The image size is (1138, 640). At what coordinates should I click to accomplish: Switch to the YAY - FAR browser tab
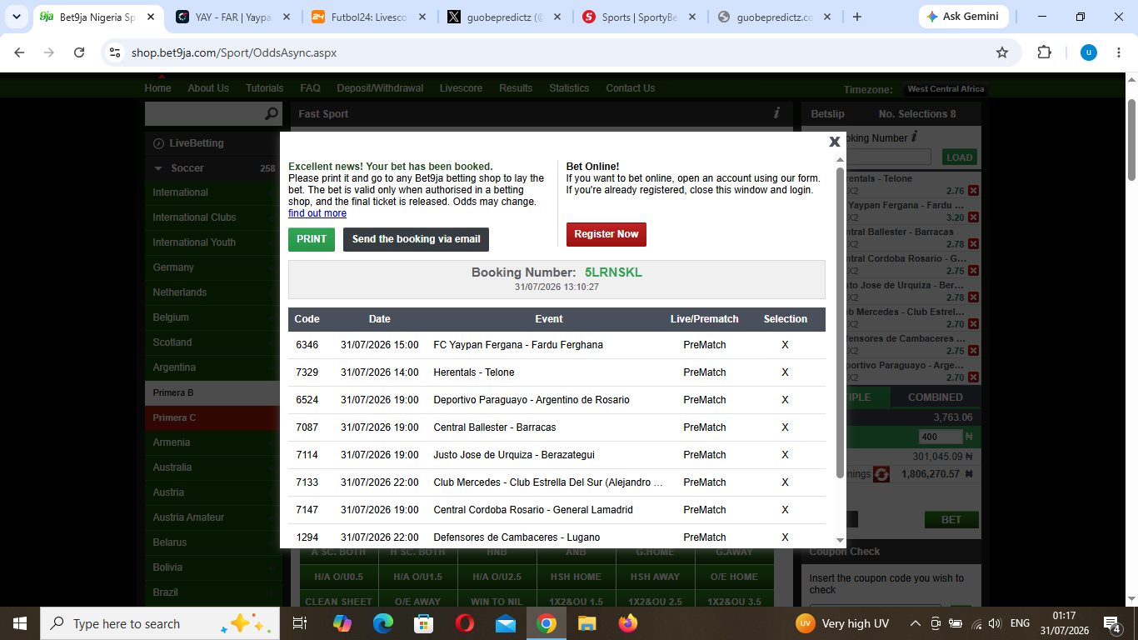(x=232, y=17)
